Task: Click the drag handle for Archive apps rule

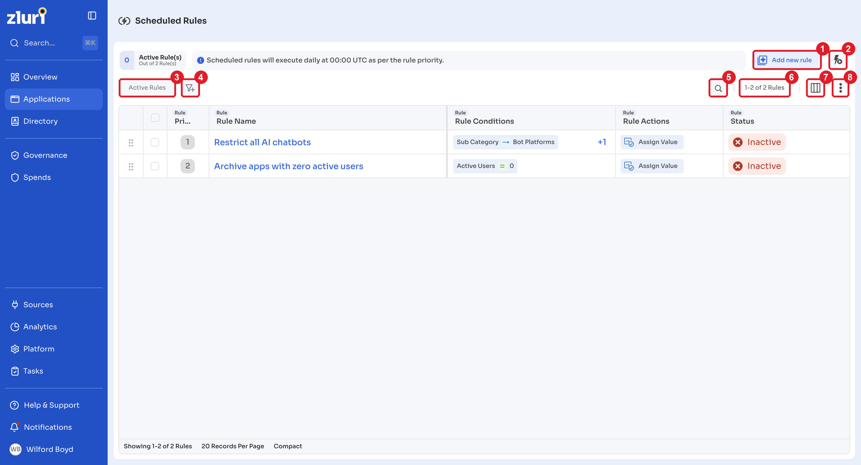Action: coord(131,166)
